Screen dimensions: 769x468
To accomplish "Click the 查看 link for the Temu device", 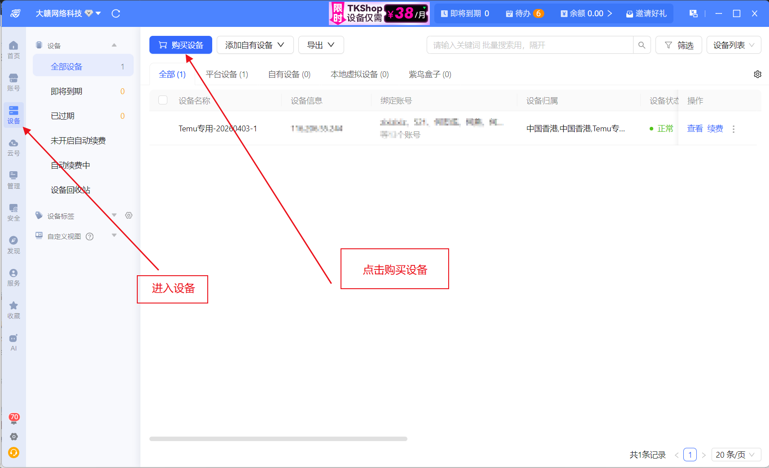I will 695,129.
